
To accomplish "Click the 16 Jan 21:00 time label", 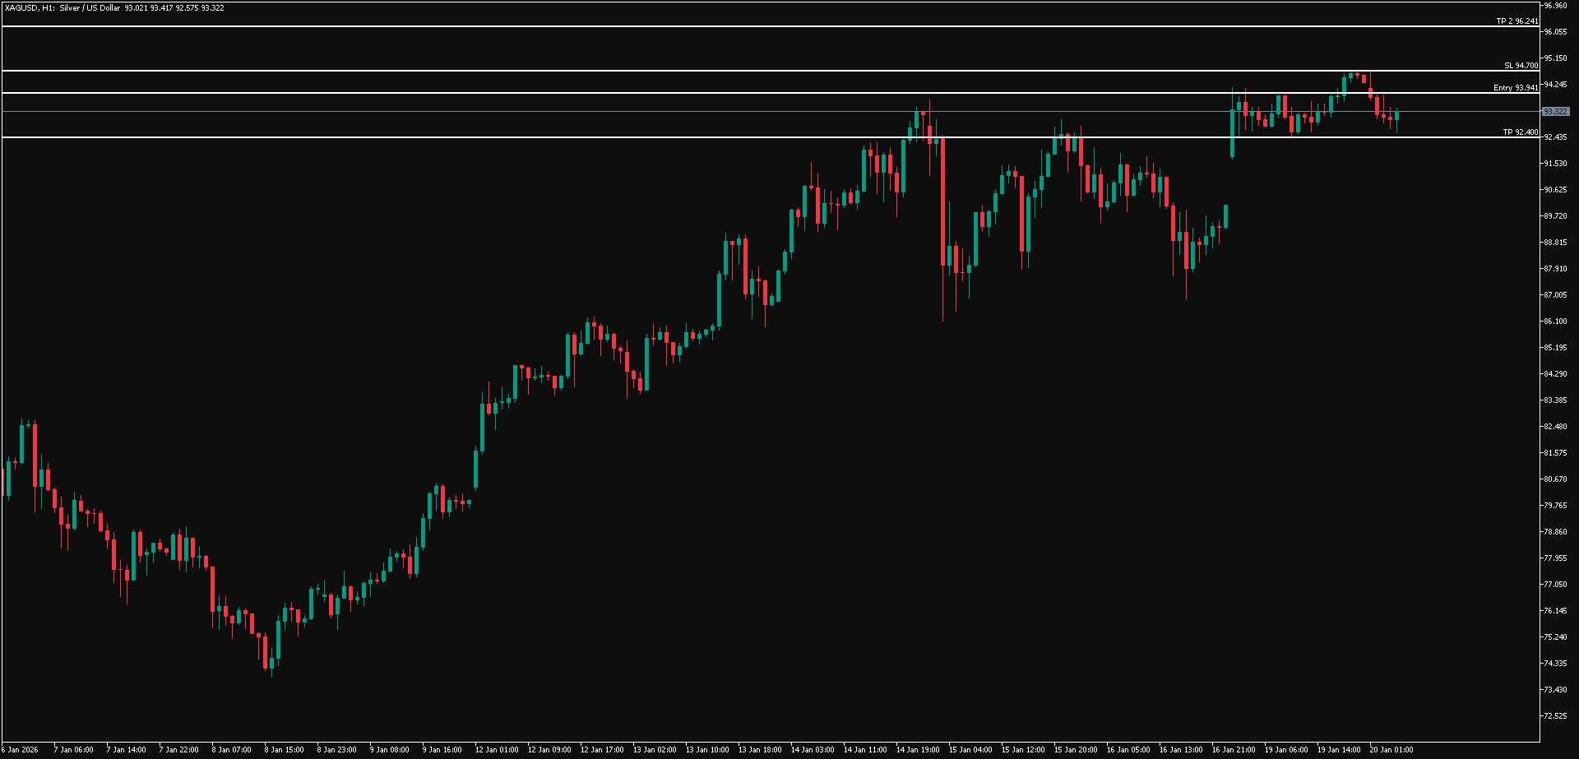I will [x=1233, y=750].
